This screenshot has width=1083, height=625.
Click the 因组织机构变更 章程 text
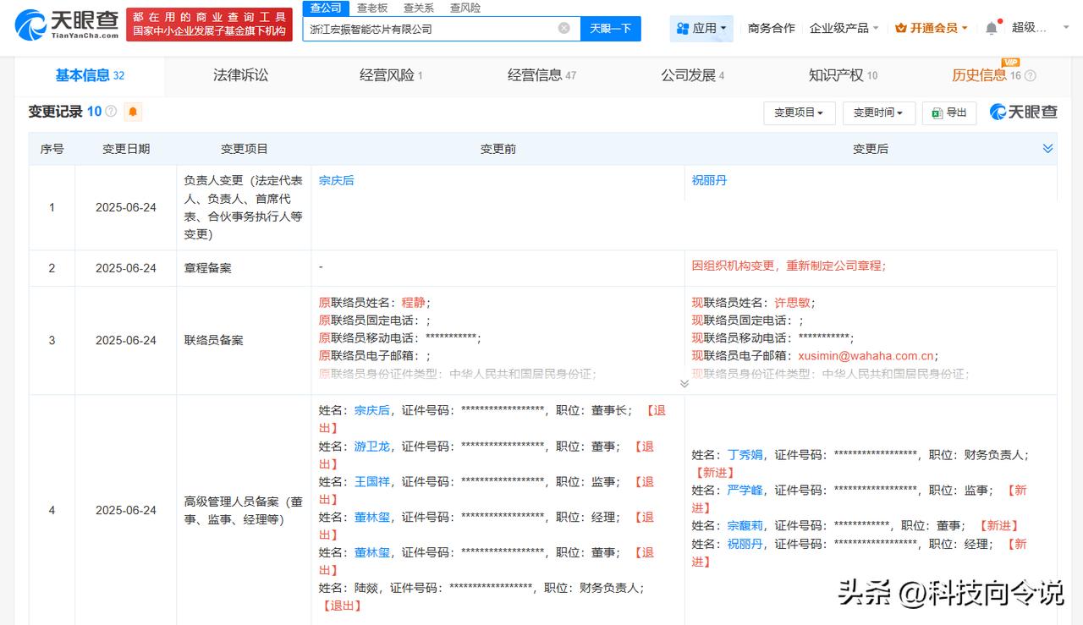pos(789,266)
